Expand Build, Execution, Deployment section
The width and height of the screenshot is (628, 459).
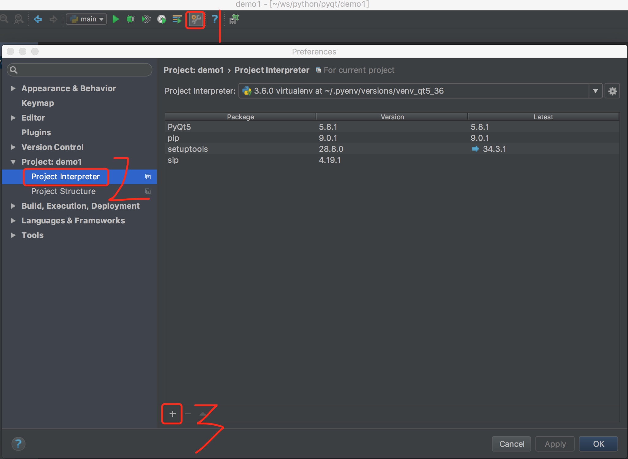coord(13,206)
